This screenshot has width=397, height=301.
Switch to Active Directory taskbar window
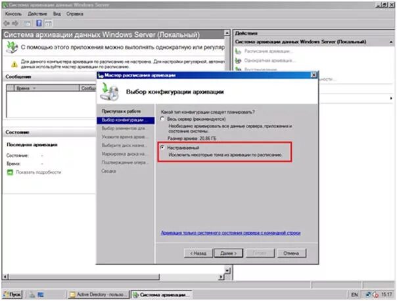(x=98, y=294)
